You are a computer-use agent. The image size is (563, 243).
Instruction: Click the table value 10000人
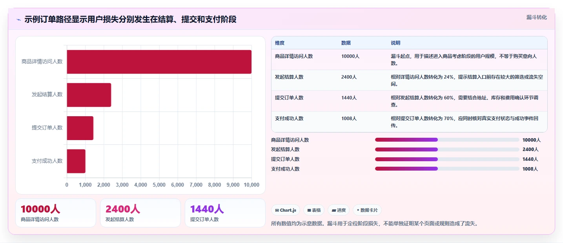point(350,56)
